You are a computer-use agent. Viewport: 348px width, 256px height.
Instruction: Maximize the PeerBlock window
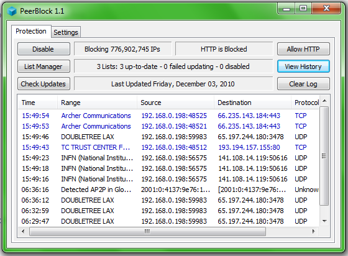point(303,9)
